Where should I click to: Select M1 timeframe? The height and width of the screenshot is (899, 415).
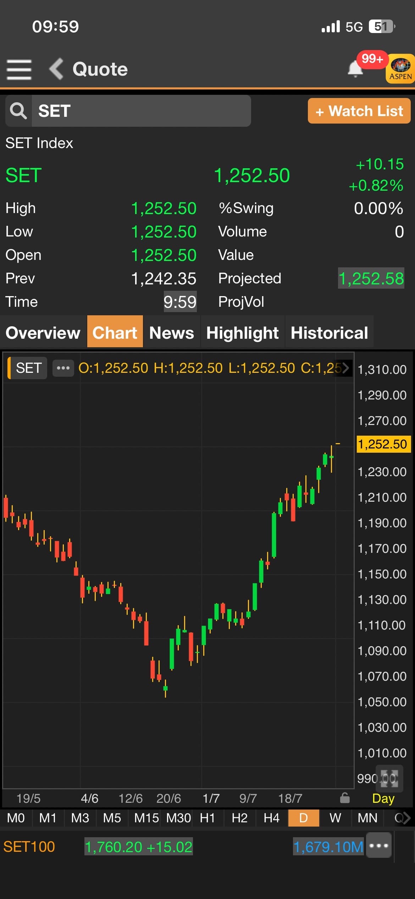coord(48,818)
